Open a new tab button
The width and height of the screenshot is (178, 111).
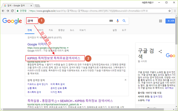coord(37,6)
